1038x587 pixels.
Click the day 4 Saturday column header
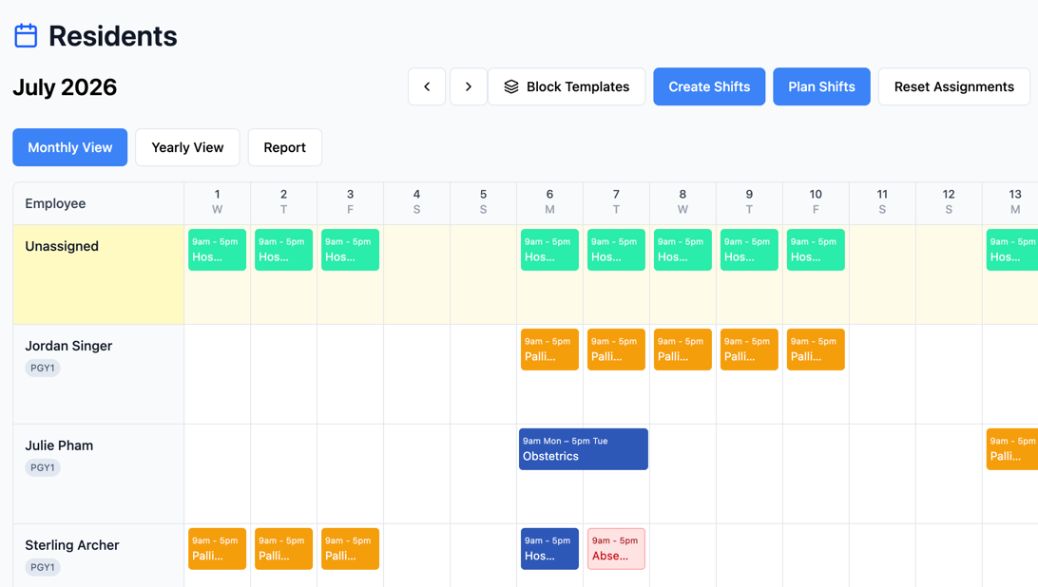pyautogui.click(x=416, y=202)
